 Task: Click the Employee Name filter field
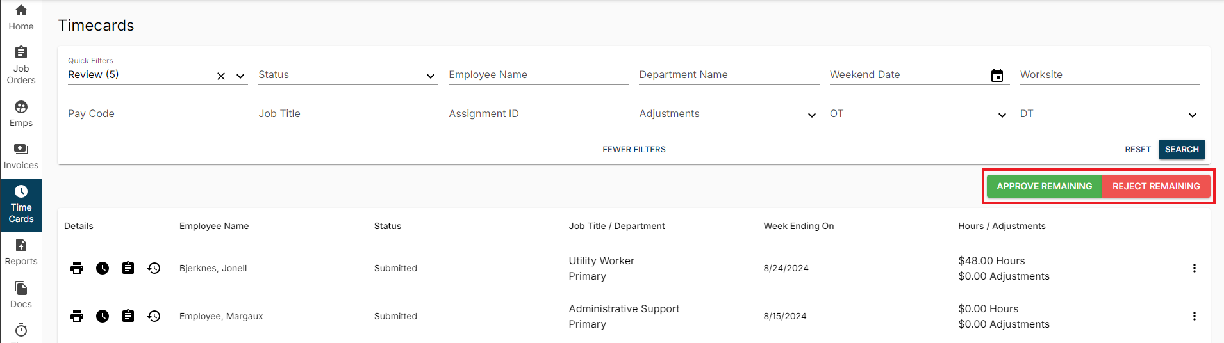tap(538, 75)
